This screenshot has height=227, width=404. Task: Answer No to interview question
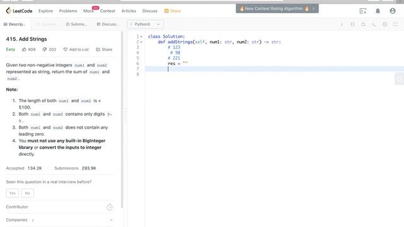coord(28,193)
